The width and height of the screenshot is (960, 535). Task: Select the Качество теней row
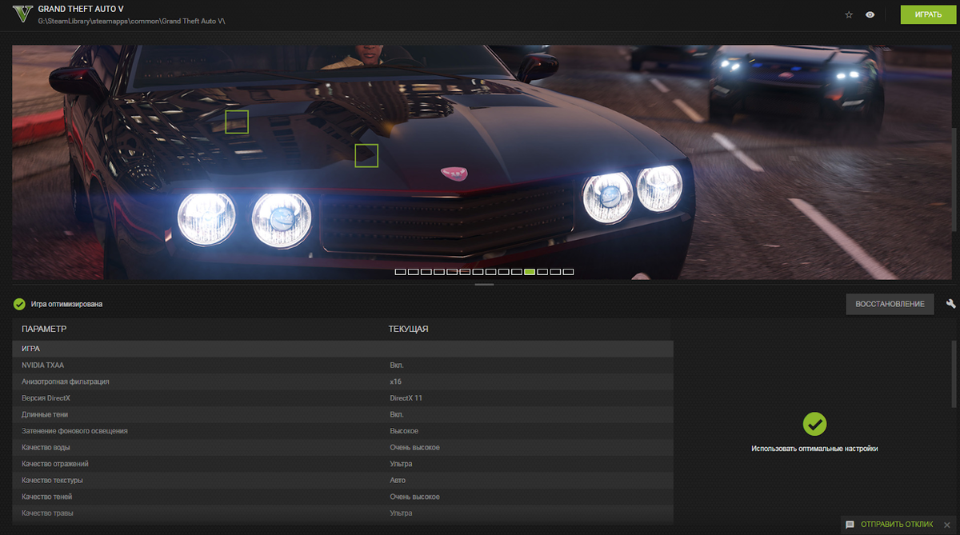coord(342,497)
